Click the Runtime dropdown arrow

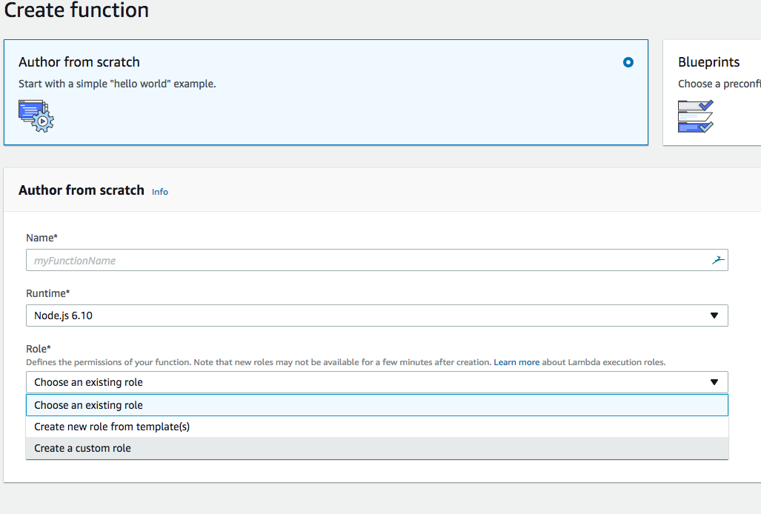pyautogui.click(x=714, y=316)
